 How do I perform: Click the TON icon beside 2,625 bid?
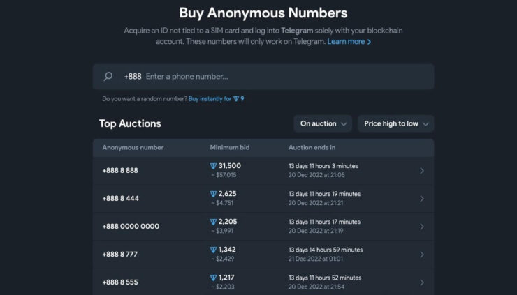coord(213,194)
